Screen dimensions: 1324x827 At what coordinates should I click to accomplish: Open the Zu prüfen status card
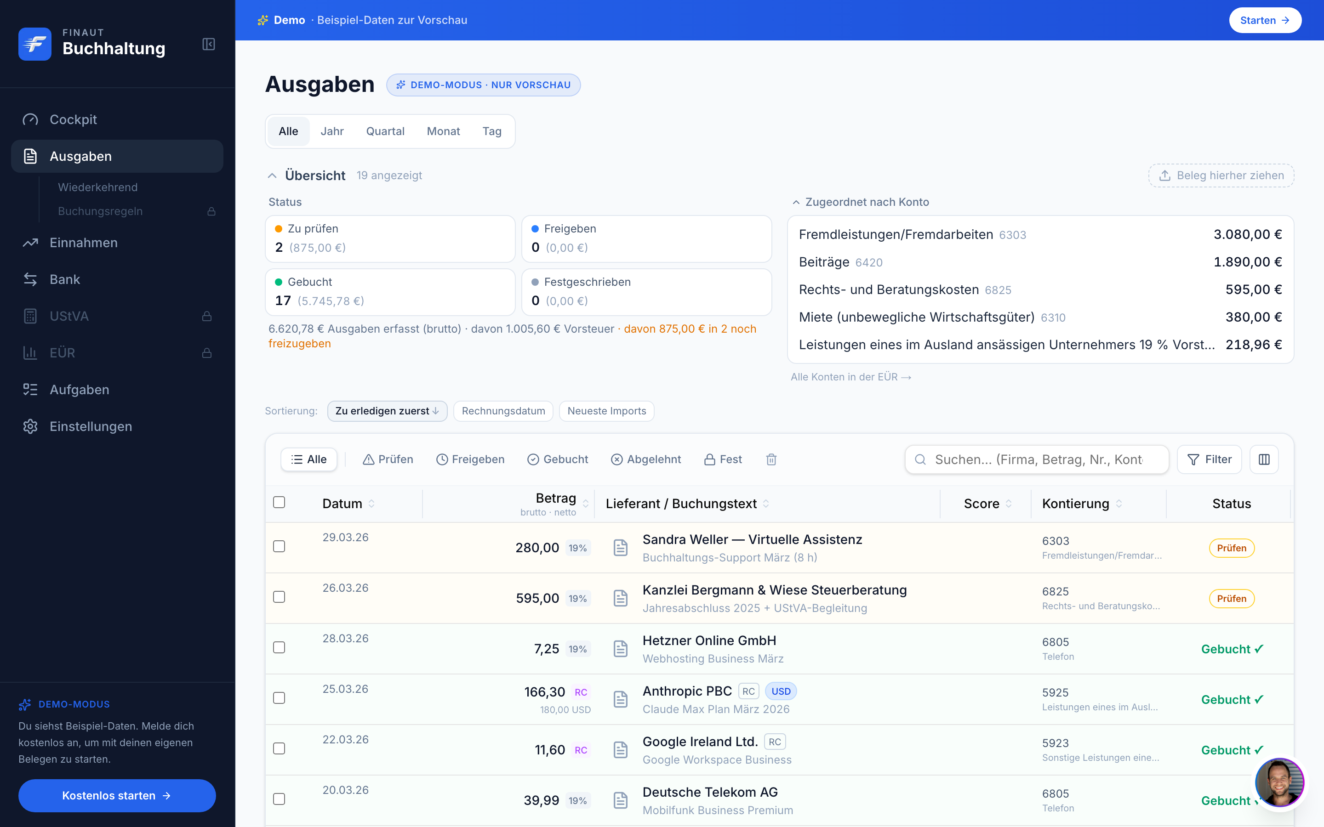[390, 238]
